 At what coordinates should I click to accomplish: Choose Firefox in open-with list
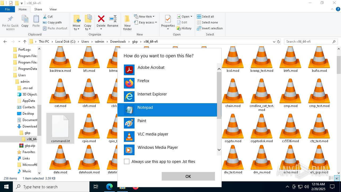[x=167, y=83]
